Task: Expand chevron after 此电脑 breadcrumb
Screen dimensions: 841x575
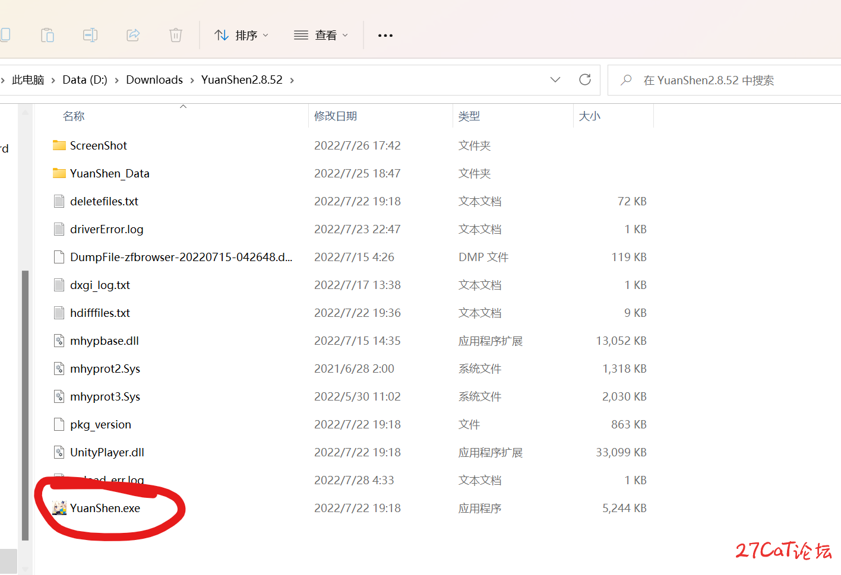Action: 53,80
